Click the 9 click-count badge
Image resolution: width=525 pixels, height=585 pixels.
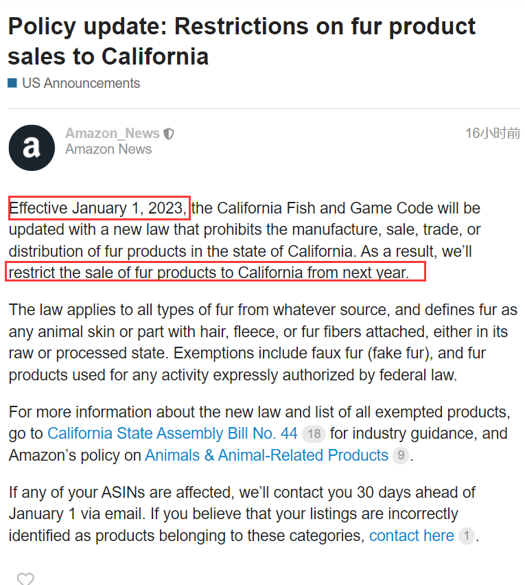(401, 455)
